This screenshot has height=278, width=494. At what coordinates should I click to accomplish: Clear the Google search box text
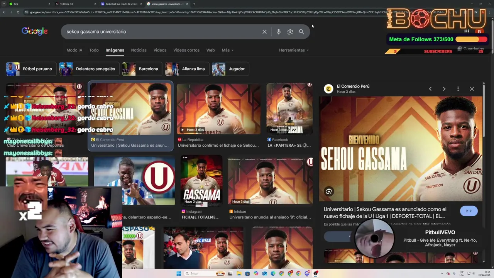[264, 32]
